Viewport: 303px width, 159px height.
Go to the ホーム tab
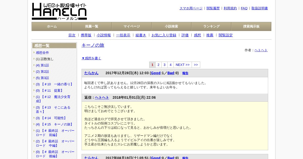point(52,26)
